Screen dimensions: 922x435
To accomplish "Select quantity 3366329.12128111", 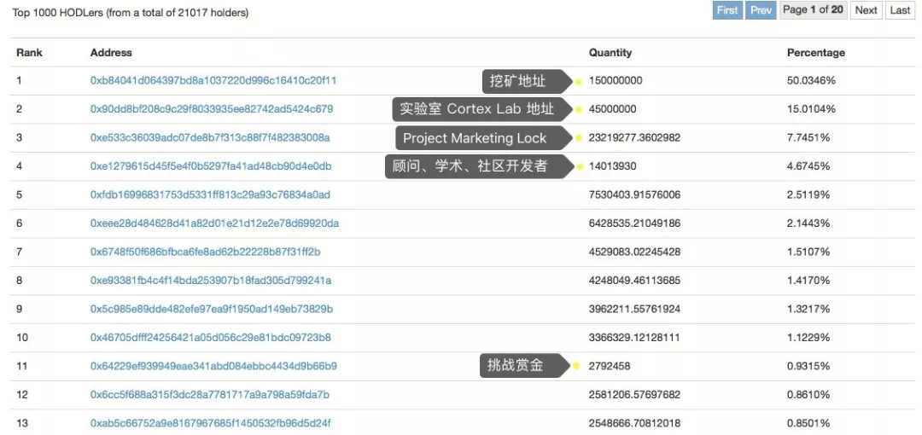I will pos(634,338).
